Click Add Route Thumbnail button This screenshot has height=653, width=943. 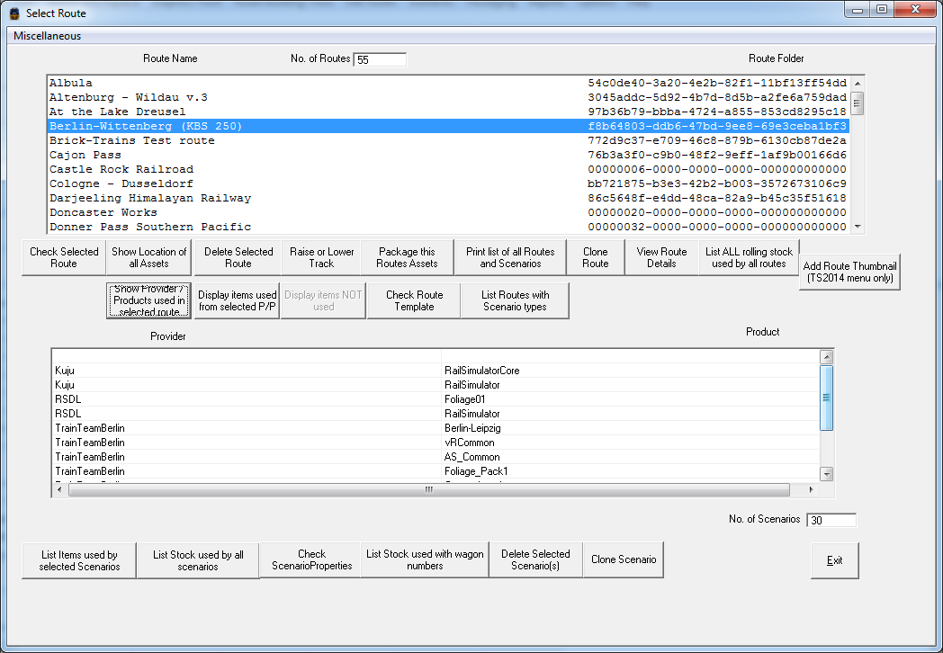coord(849,272)
